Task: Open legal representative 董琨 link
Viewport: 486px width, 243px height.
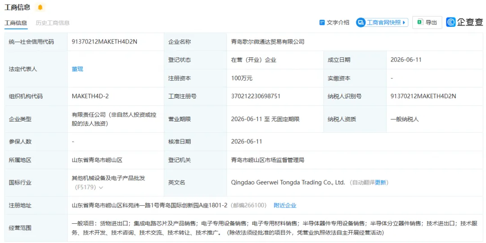Action: coord(77,69)
